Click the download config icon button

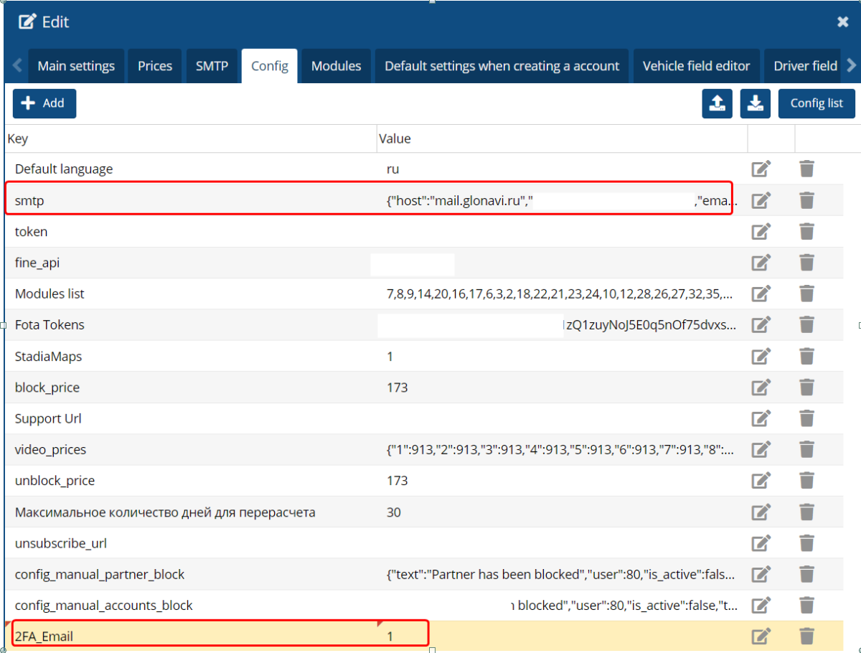click(755, 103)
